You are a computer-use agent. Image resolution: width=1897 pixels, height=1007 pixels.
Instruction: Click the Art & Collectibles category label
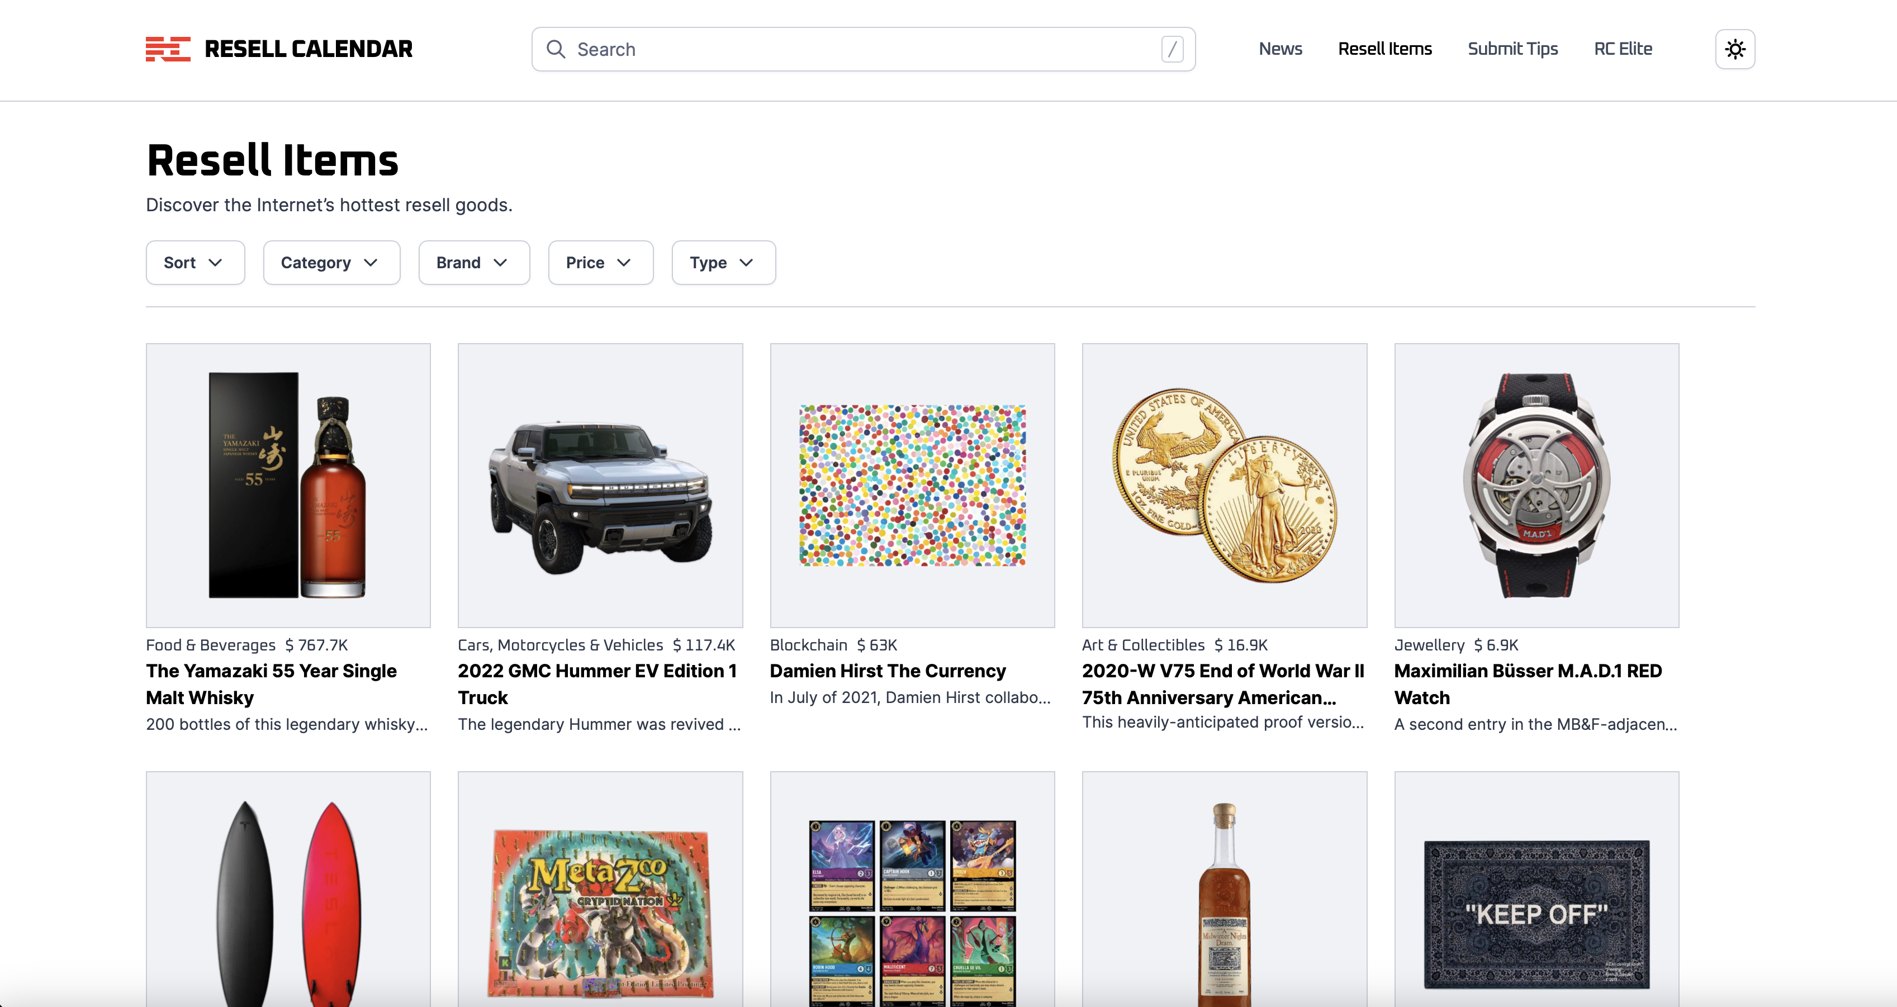coord(1144,645)
